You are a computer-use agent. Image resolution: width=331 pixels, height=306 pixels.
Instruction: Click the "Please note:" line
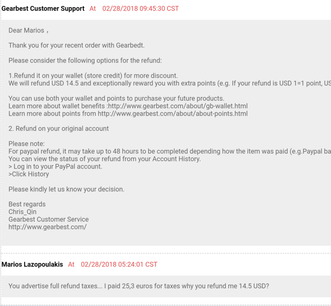point(26,144)
